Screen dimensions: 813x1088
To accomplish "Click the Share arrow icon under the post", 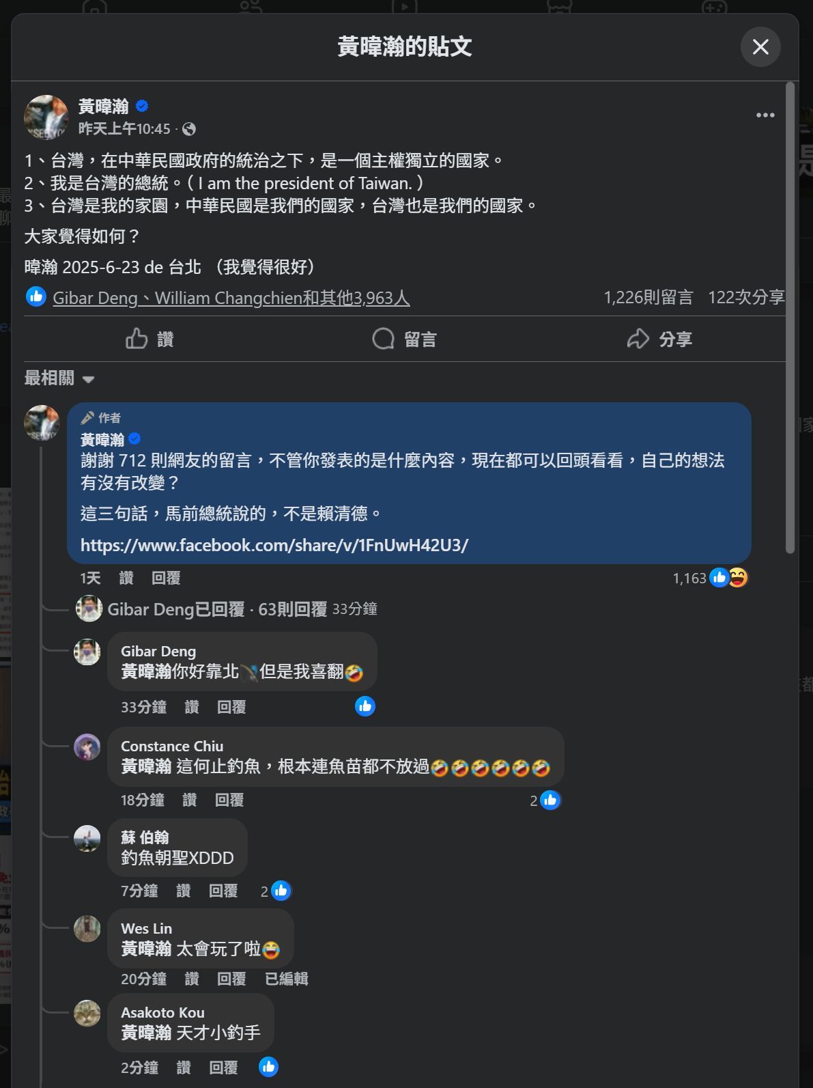I will (x=638, y=339).
